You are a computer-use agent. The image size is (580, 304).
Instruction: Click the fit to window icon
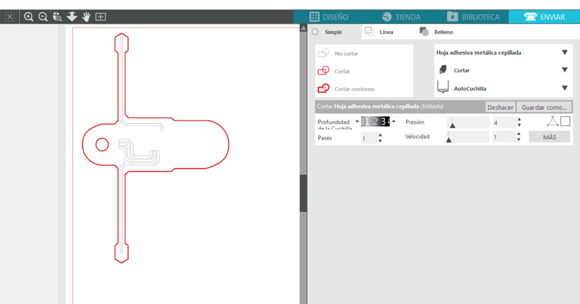tap(101, 17)
